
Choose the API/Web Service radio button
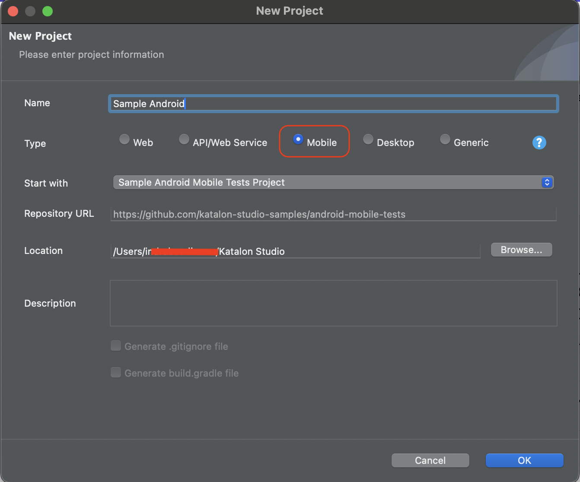point(184,140)
